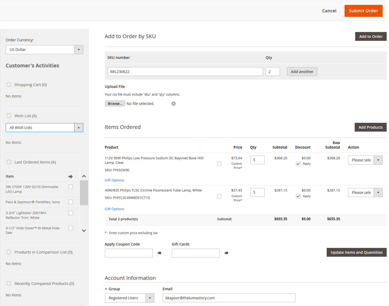Screen dimensions: 389x306
Task: Apply gift card arrow icon
Action: [227, 253]
